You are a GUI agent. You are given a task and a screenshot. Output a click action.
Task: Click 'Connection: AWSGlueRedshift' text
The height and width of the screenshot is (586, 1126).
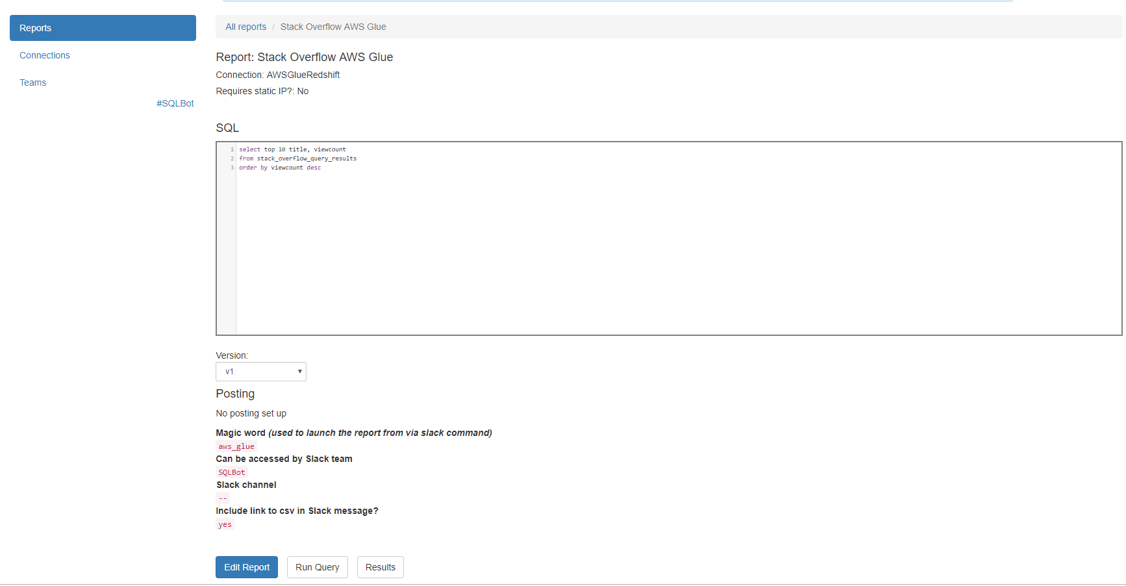coord(278,75)
